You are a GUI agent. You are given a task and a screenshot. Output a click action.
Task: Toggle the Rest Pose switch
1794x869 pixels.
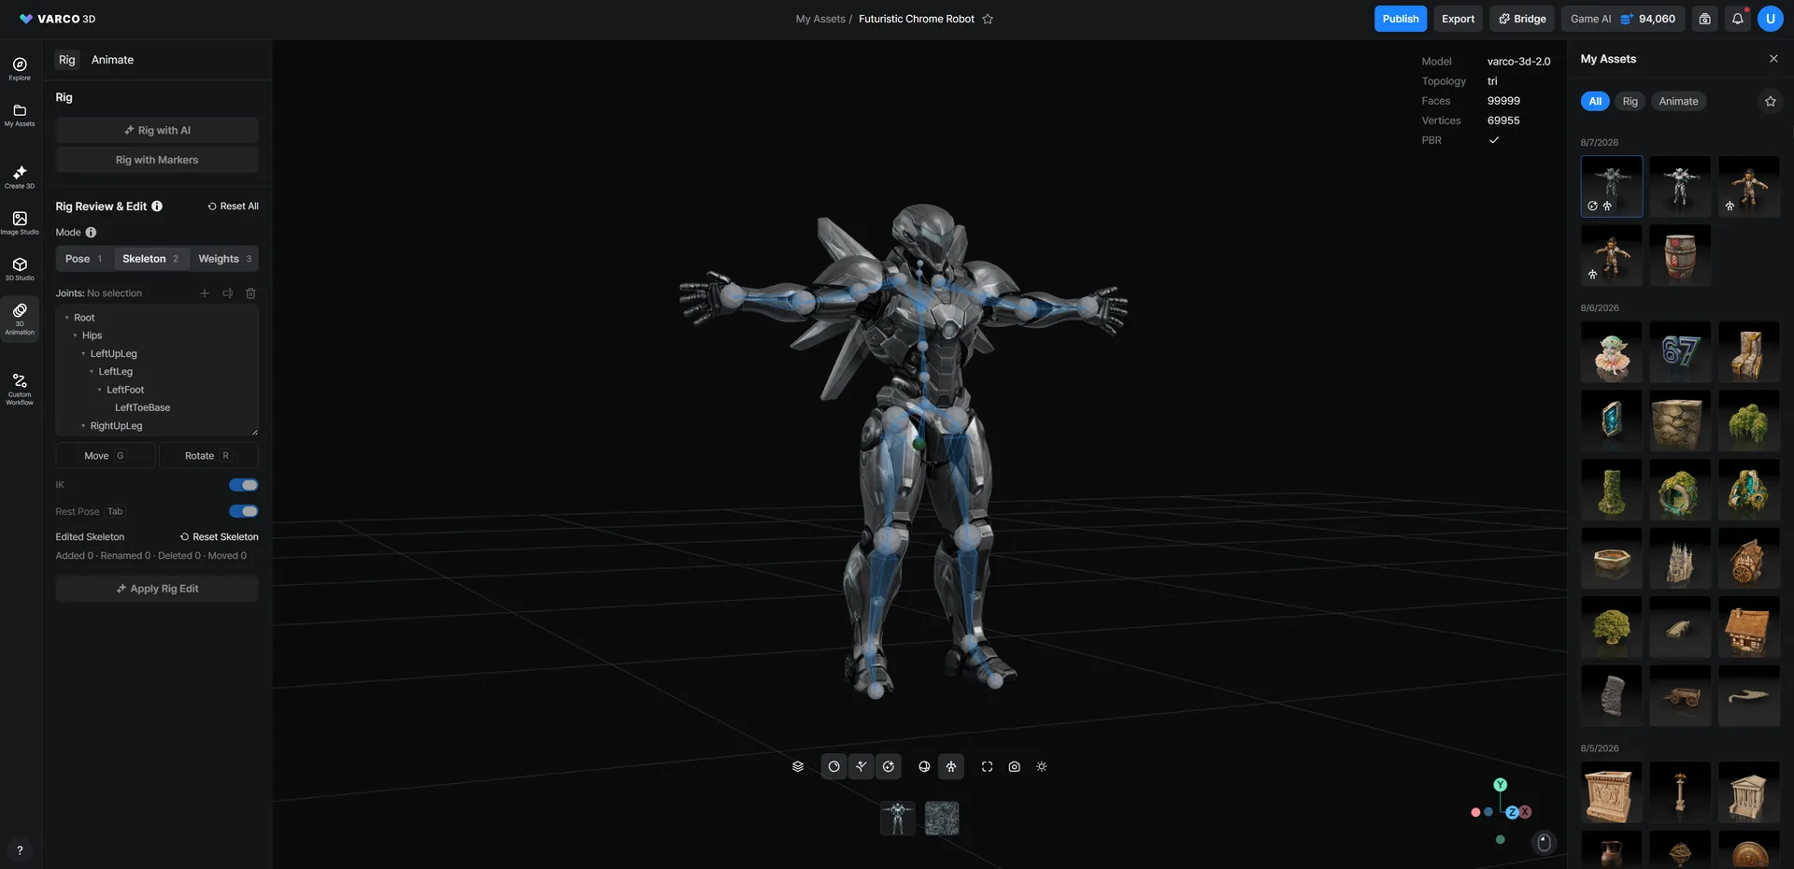pos(244,511)
